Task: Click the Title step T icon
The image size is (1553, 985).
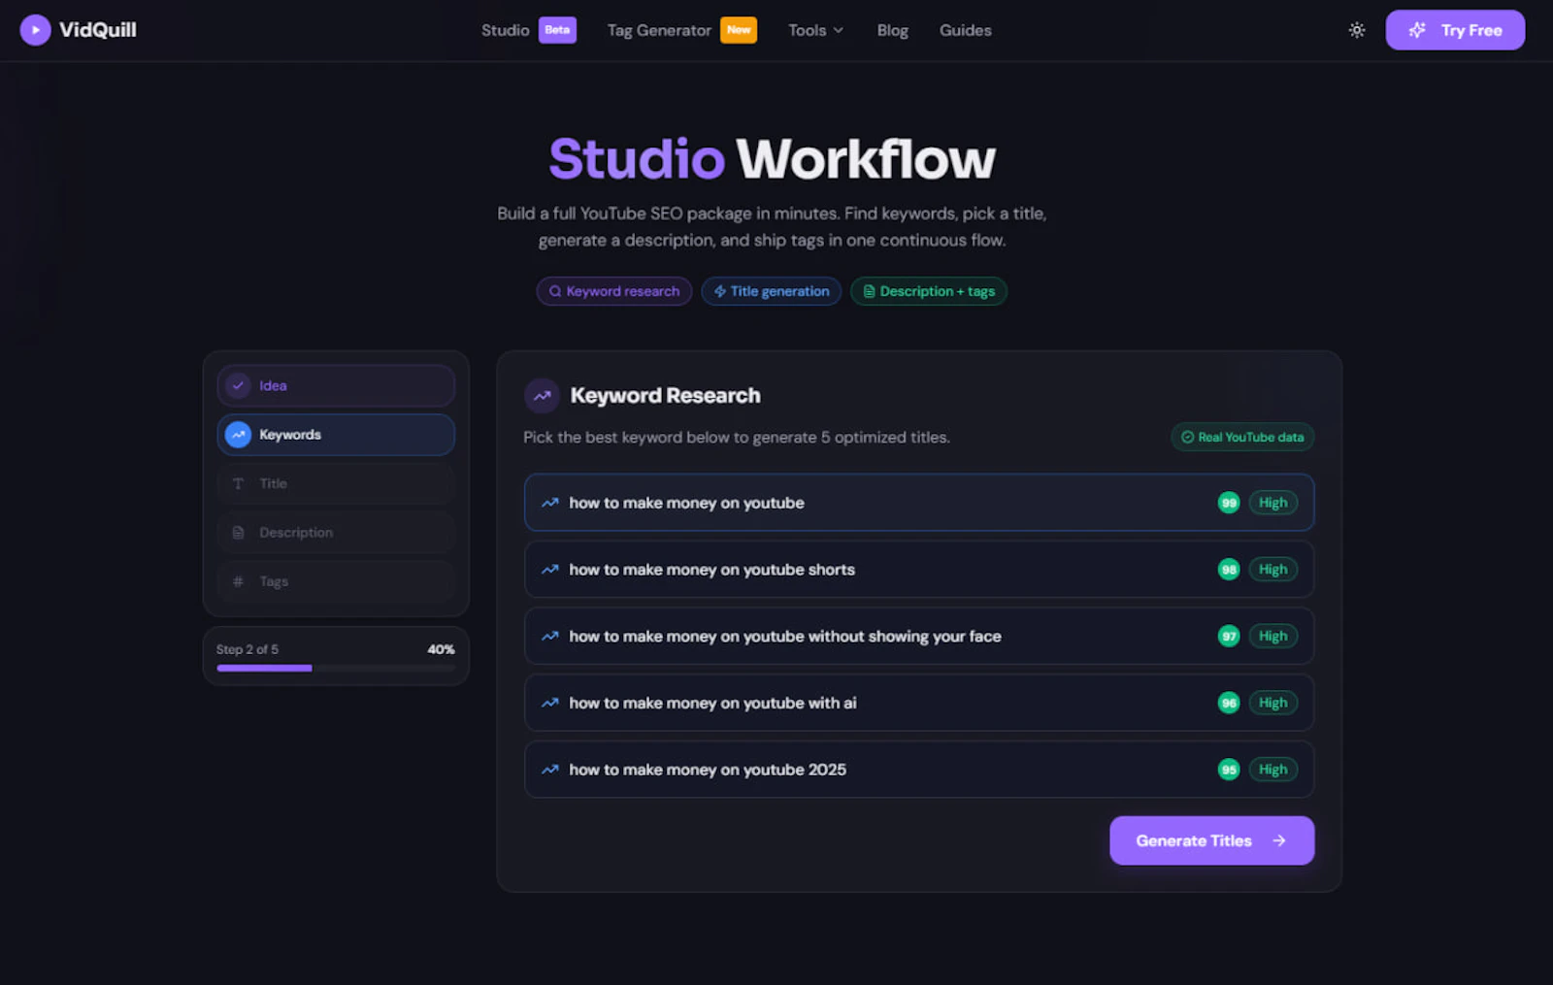Action: pyautogui.click(x=238, y=483)
